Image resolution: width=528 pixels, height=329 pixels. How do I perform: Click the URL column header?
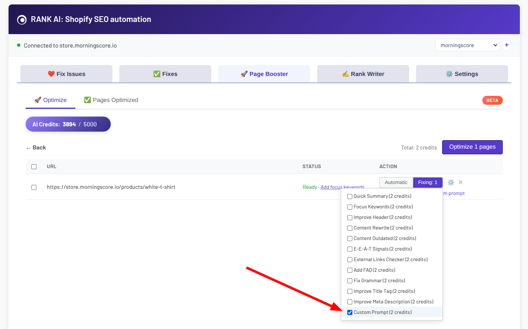point(52,167)
